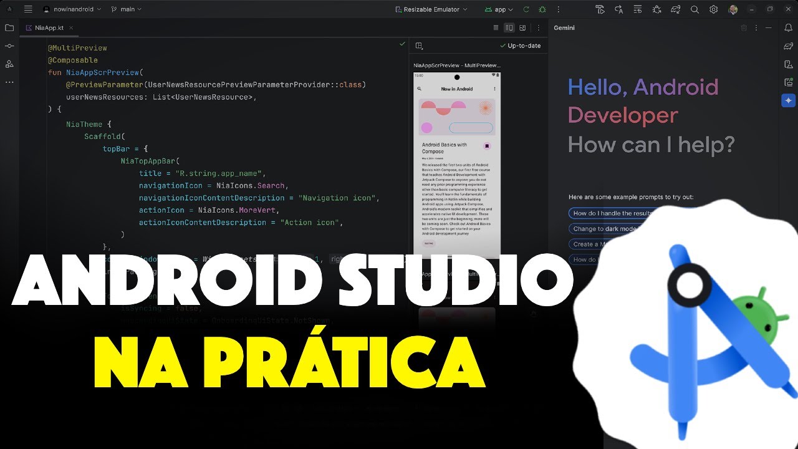This screenshot has height=449, width=798.
Task: Click the search icon in phone preview
Action: (420, 89)
